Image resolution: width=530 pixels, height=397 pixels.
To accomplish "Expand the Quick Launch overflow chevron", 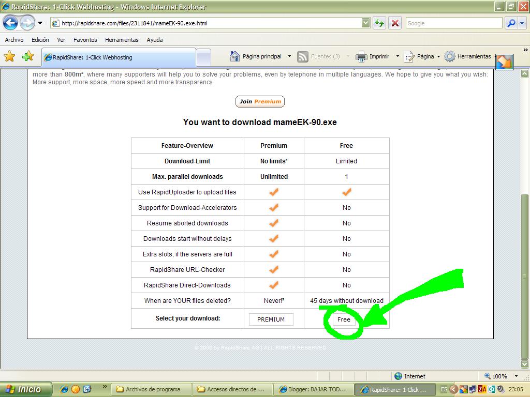I will point(105,387).
